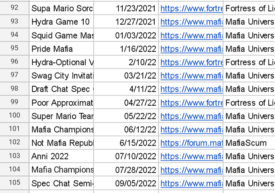Select row 96 Fortress of Lies cell
This screenshot has width=275, height=193.
(249, 62)
